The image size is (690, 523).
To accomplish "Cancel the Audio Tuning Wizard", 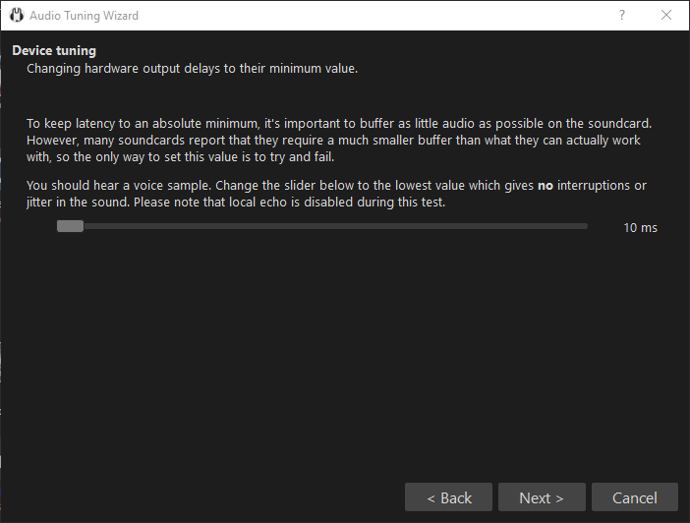I will pyautogui.click(x=634, y=497).
